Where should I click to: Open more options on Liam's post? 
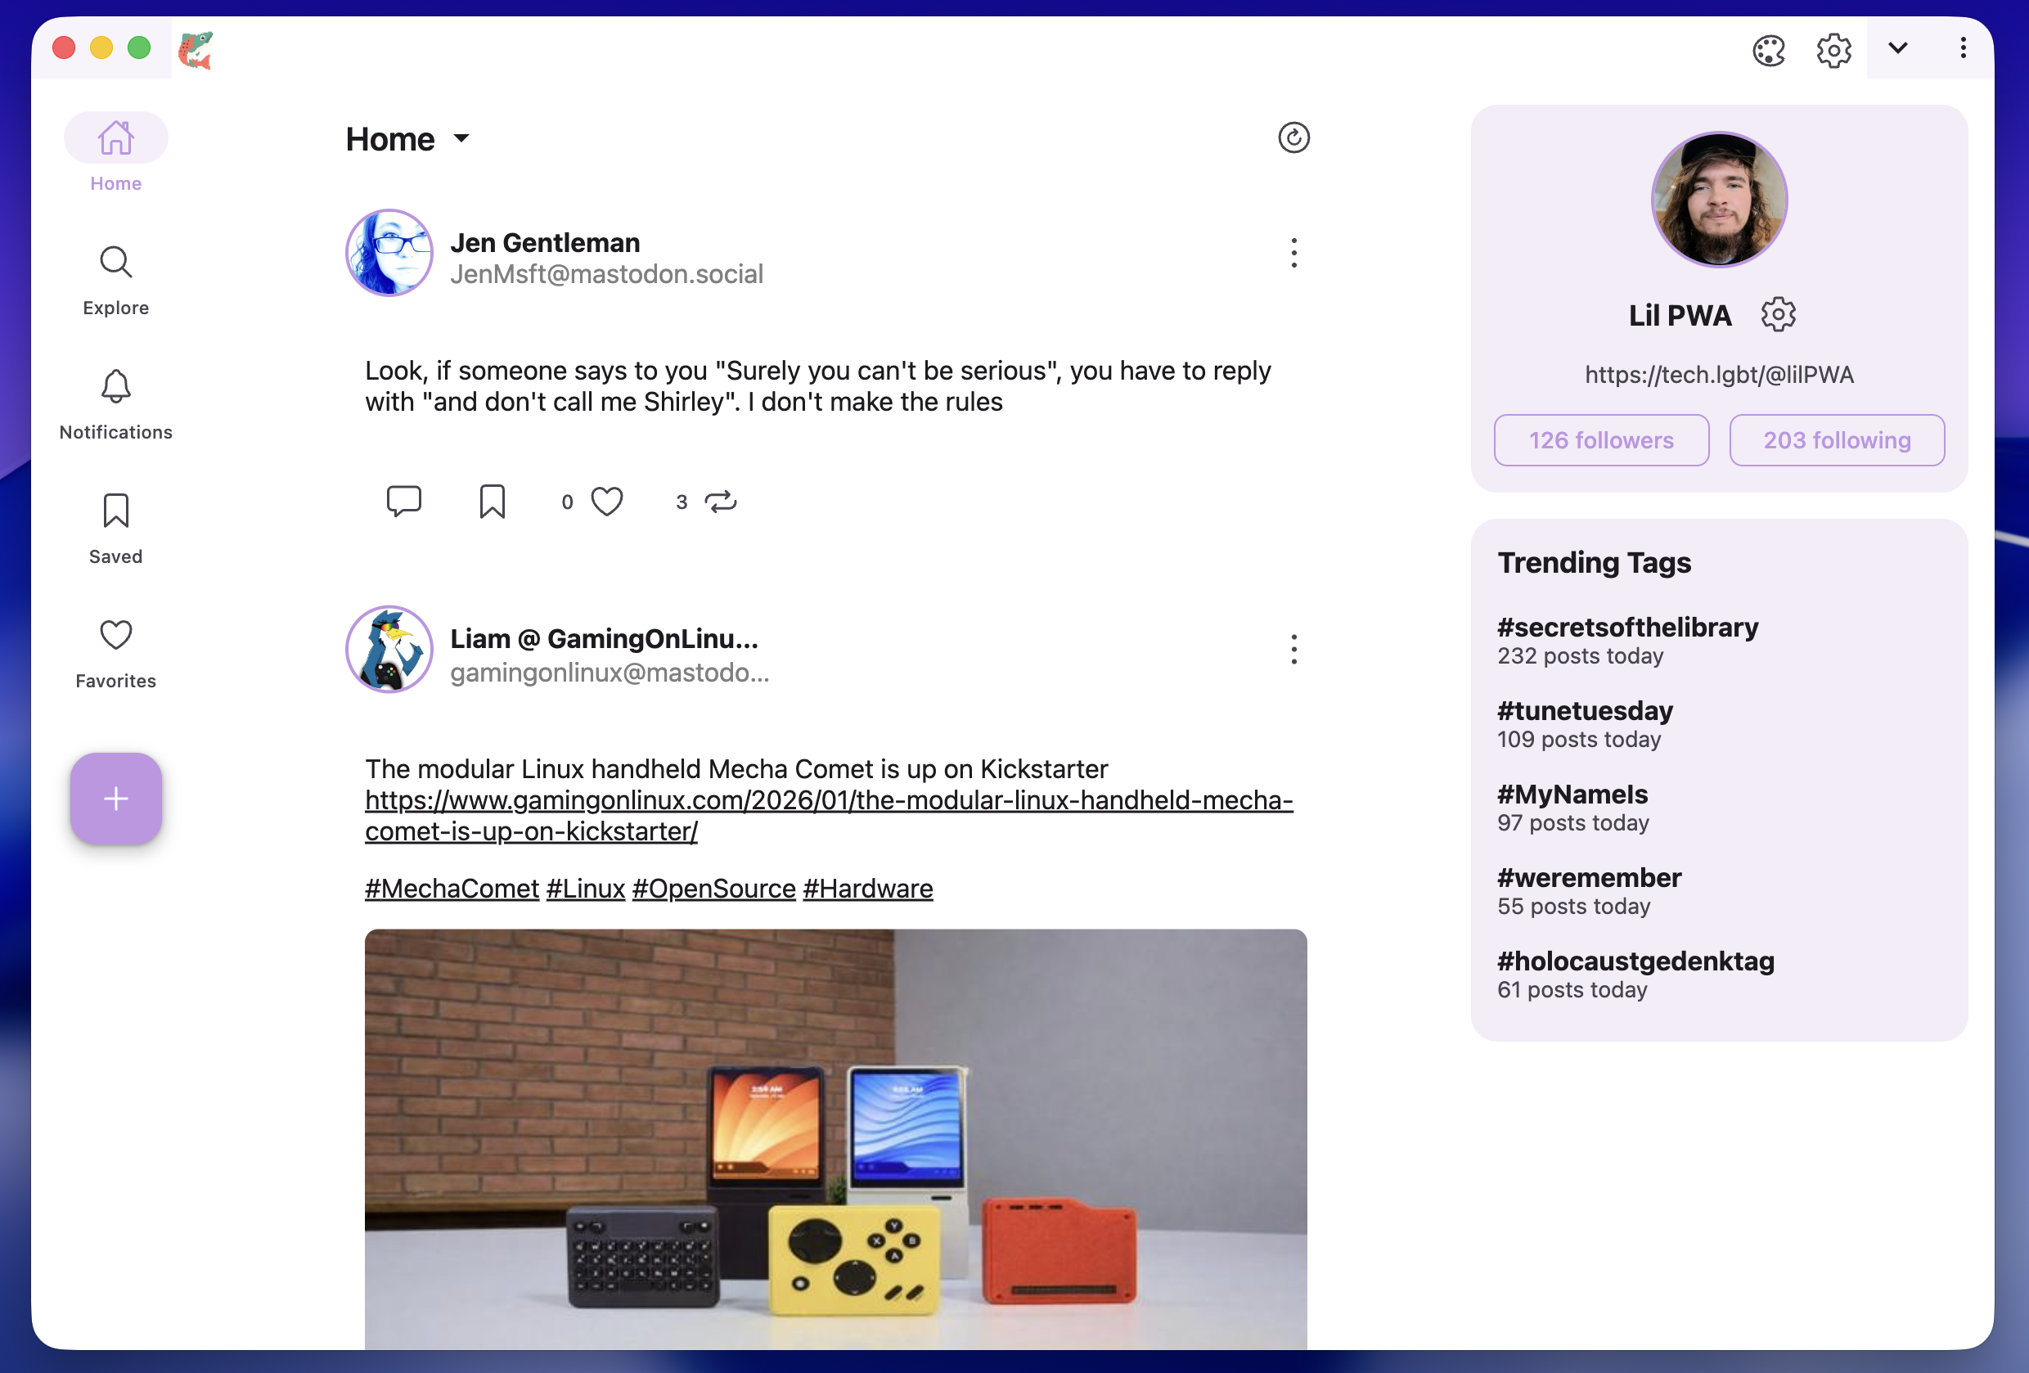[x=1293, y=649]
